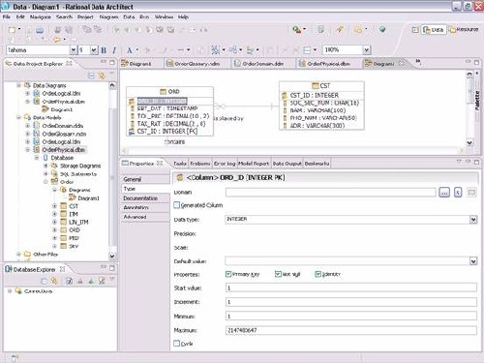484x363 pixels.
Task: Click explorer tree scroll down arrow
Action: 112,257
